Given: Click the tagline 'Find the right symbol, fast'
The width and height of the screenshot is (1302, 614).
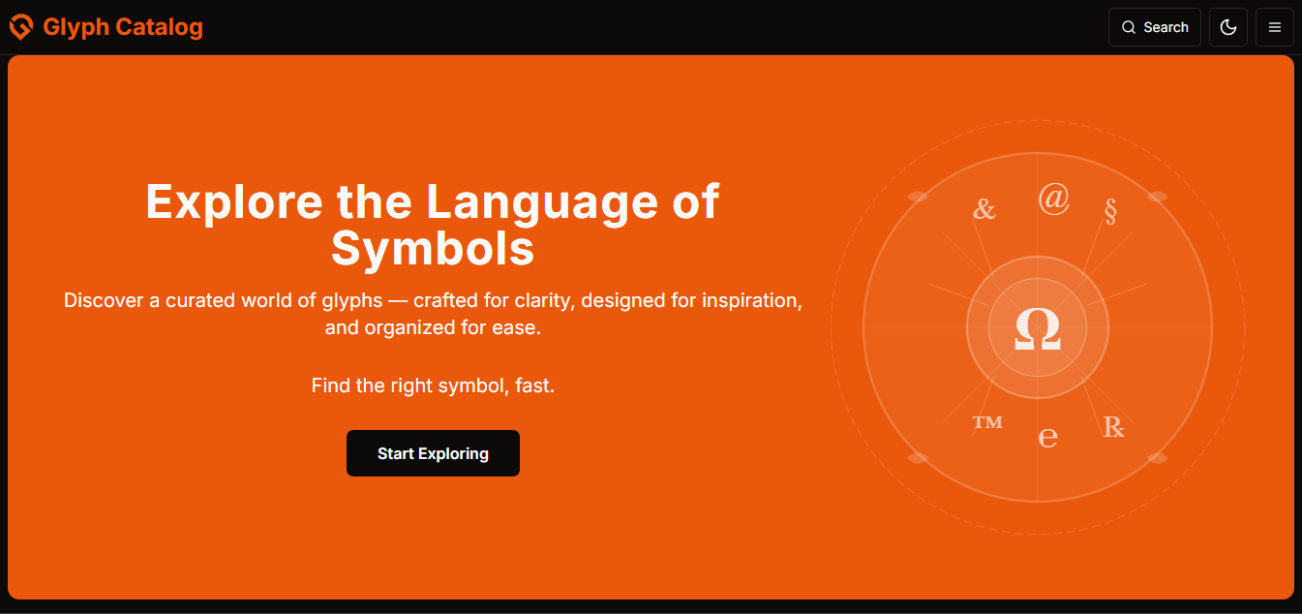Looking at the screenshot, I should pos(432,384).
